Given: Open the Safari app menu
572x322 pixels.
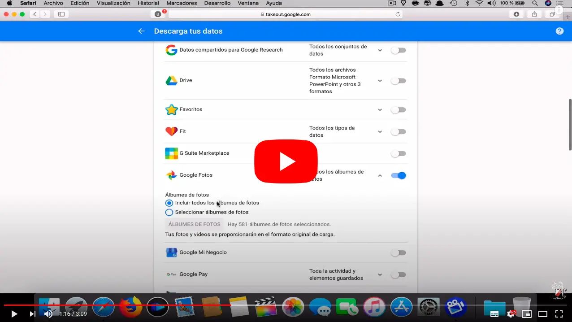Looking at the screenshot, I should pyautogui.click(x=28, y=3).
